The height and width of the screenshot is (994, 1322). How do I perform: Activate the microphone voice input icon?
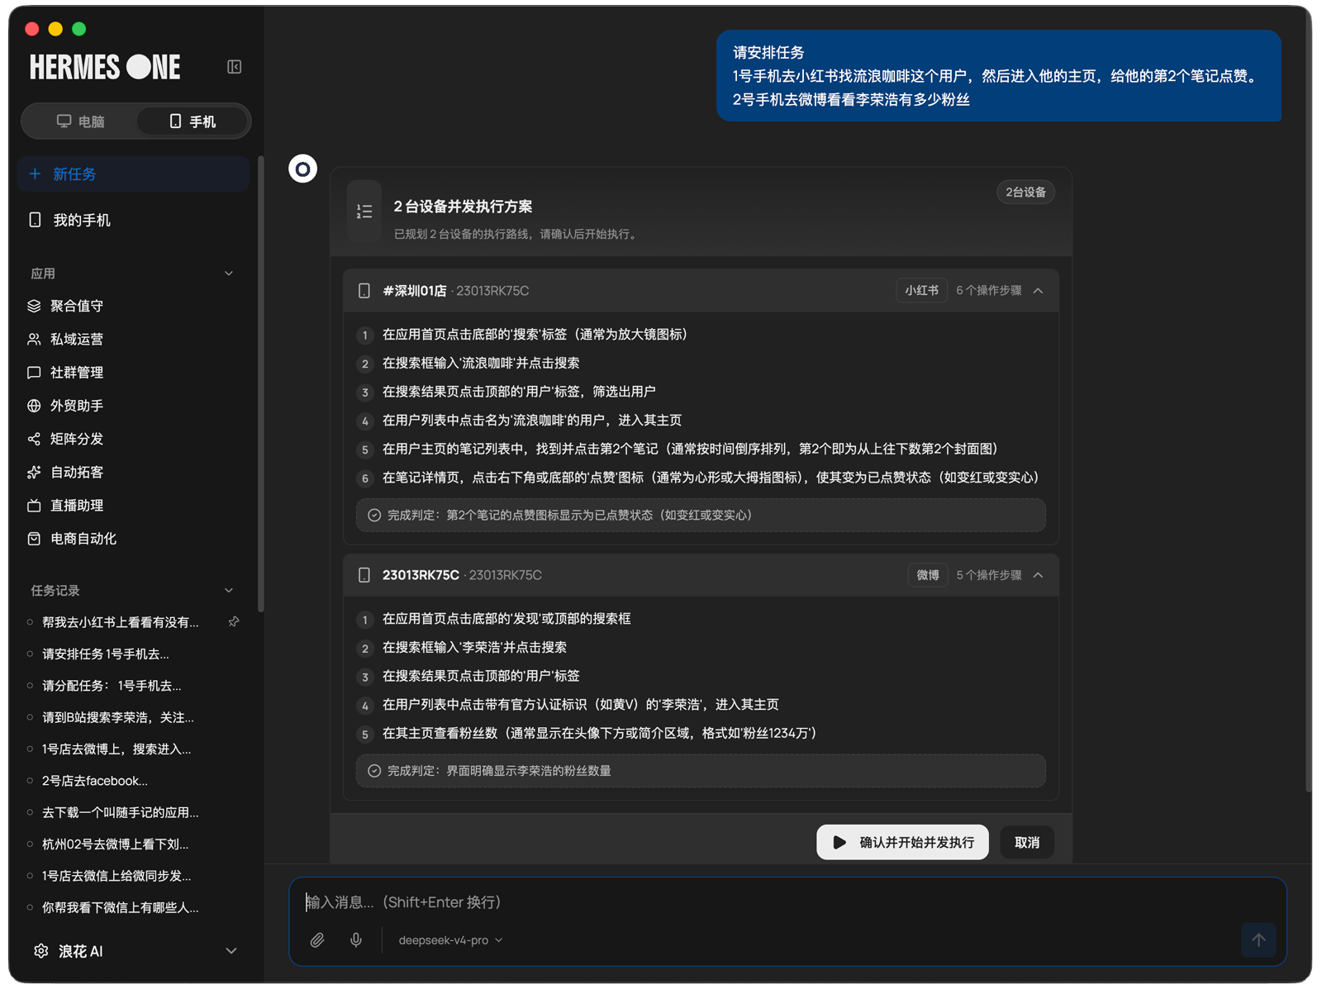[356, 940]
